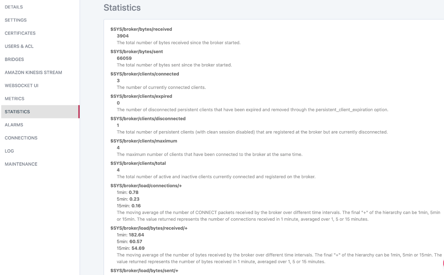Navigate to Bridges

tap(14, 59)
